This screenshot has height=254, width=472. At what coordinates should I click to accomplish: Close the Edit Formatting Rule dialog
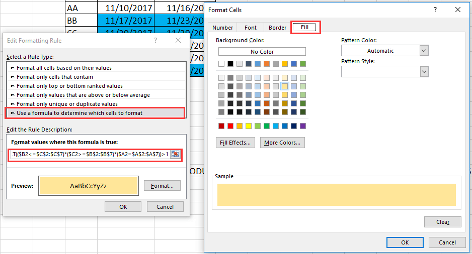click(x=178, y=40)
